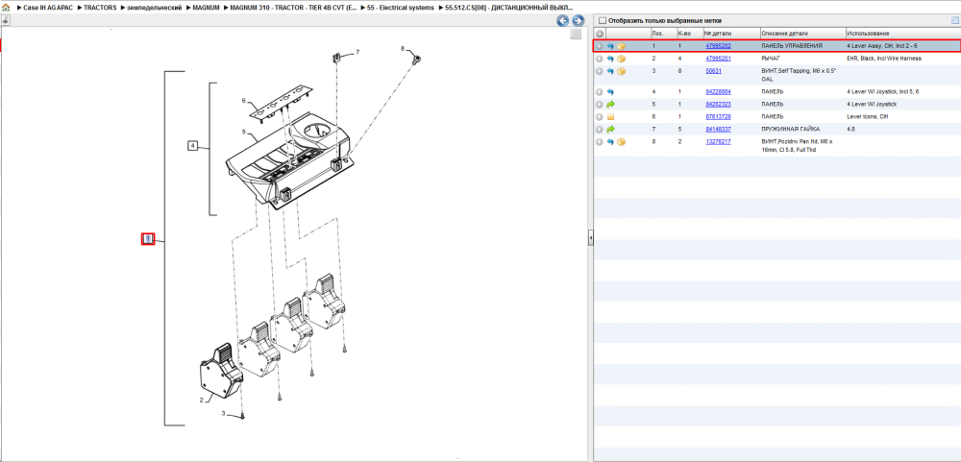Open '55 - Electrical systems' breadcrumb
The image size is (961, 462).
[400, 8]
